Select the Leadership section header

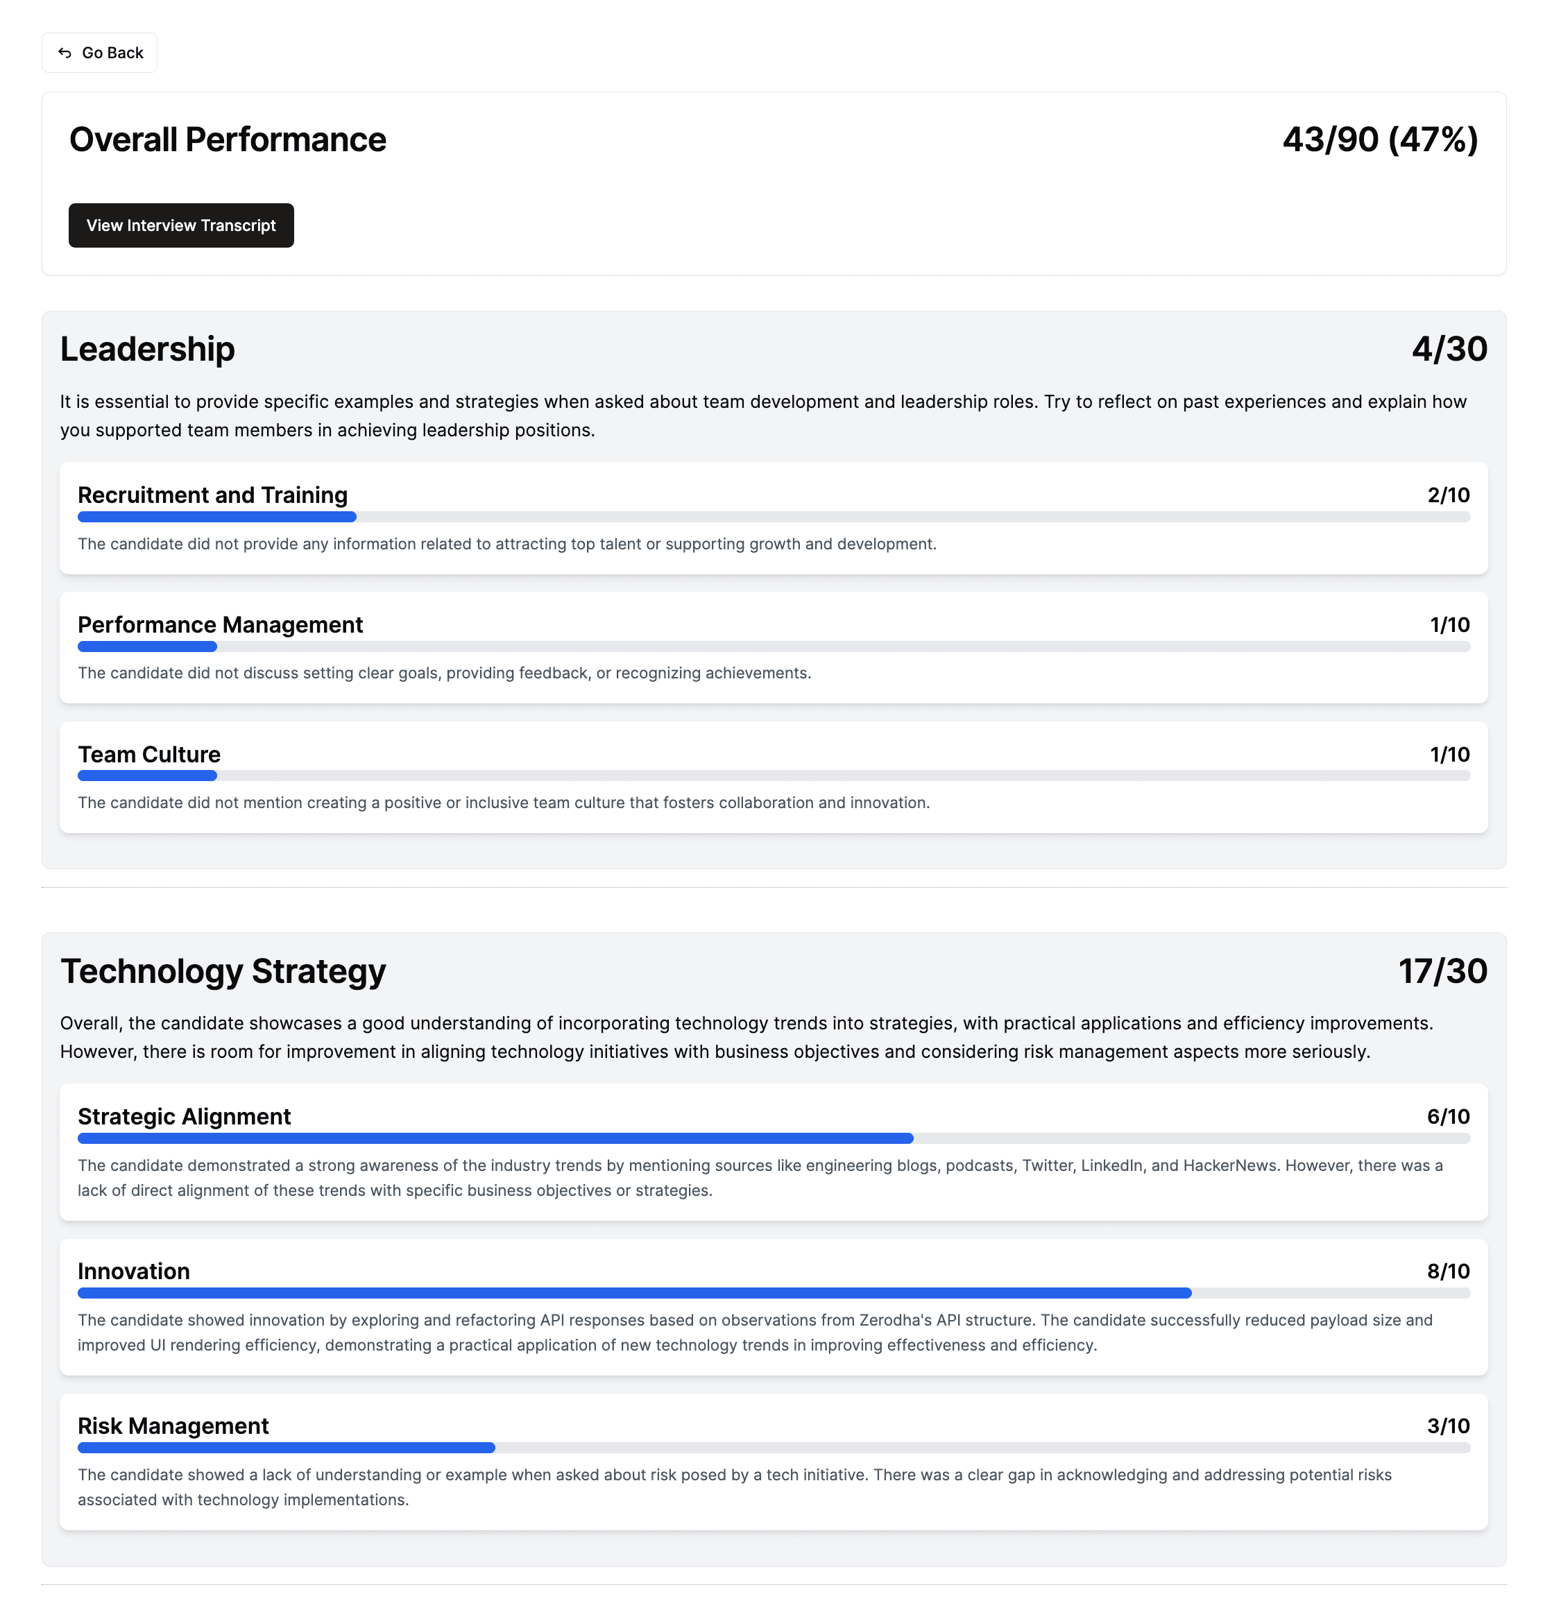point(148,348)
